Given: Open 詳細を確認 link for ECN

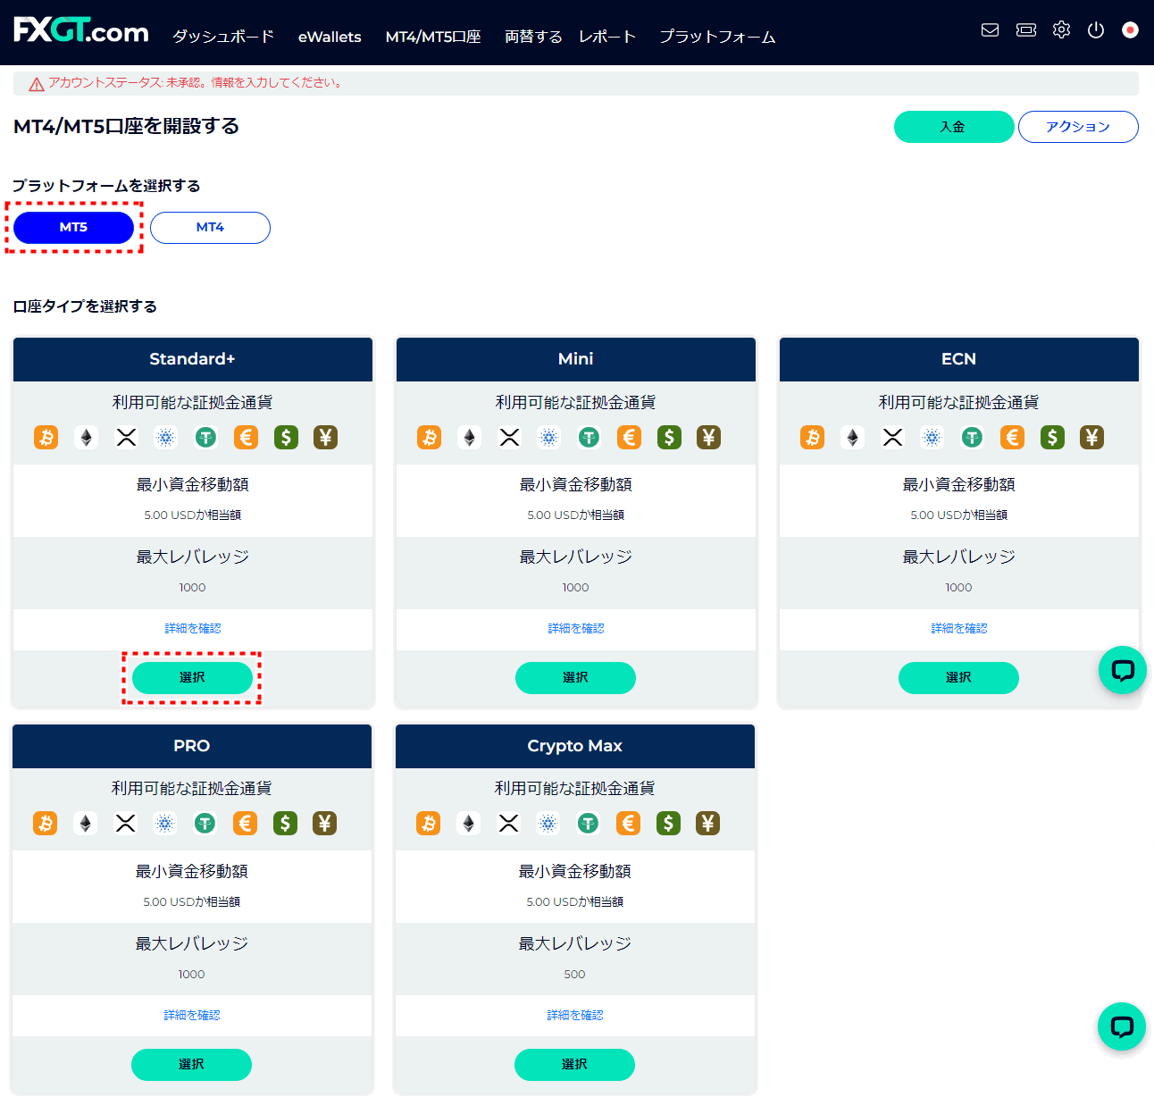Looking at the screenshot, I should (959, 629).
